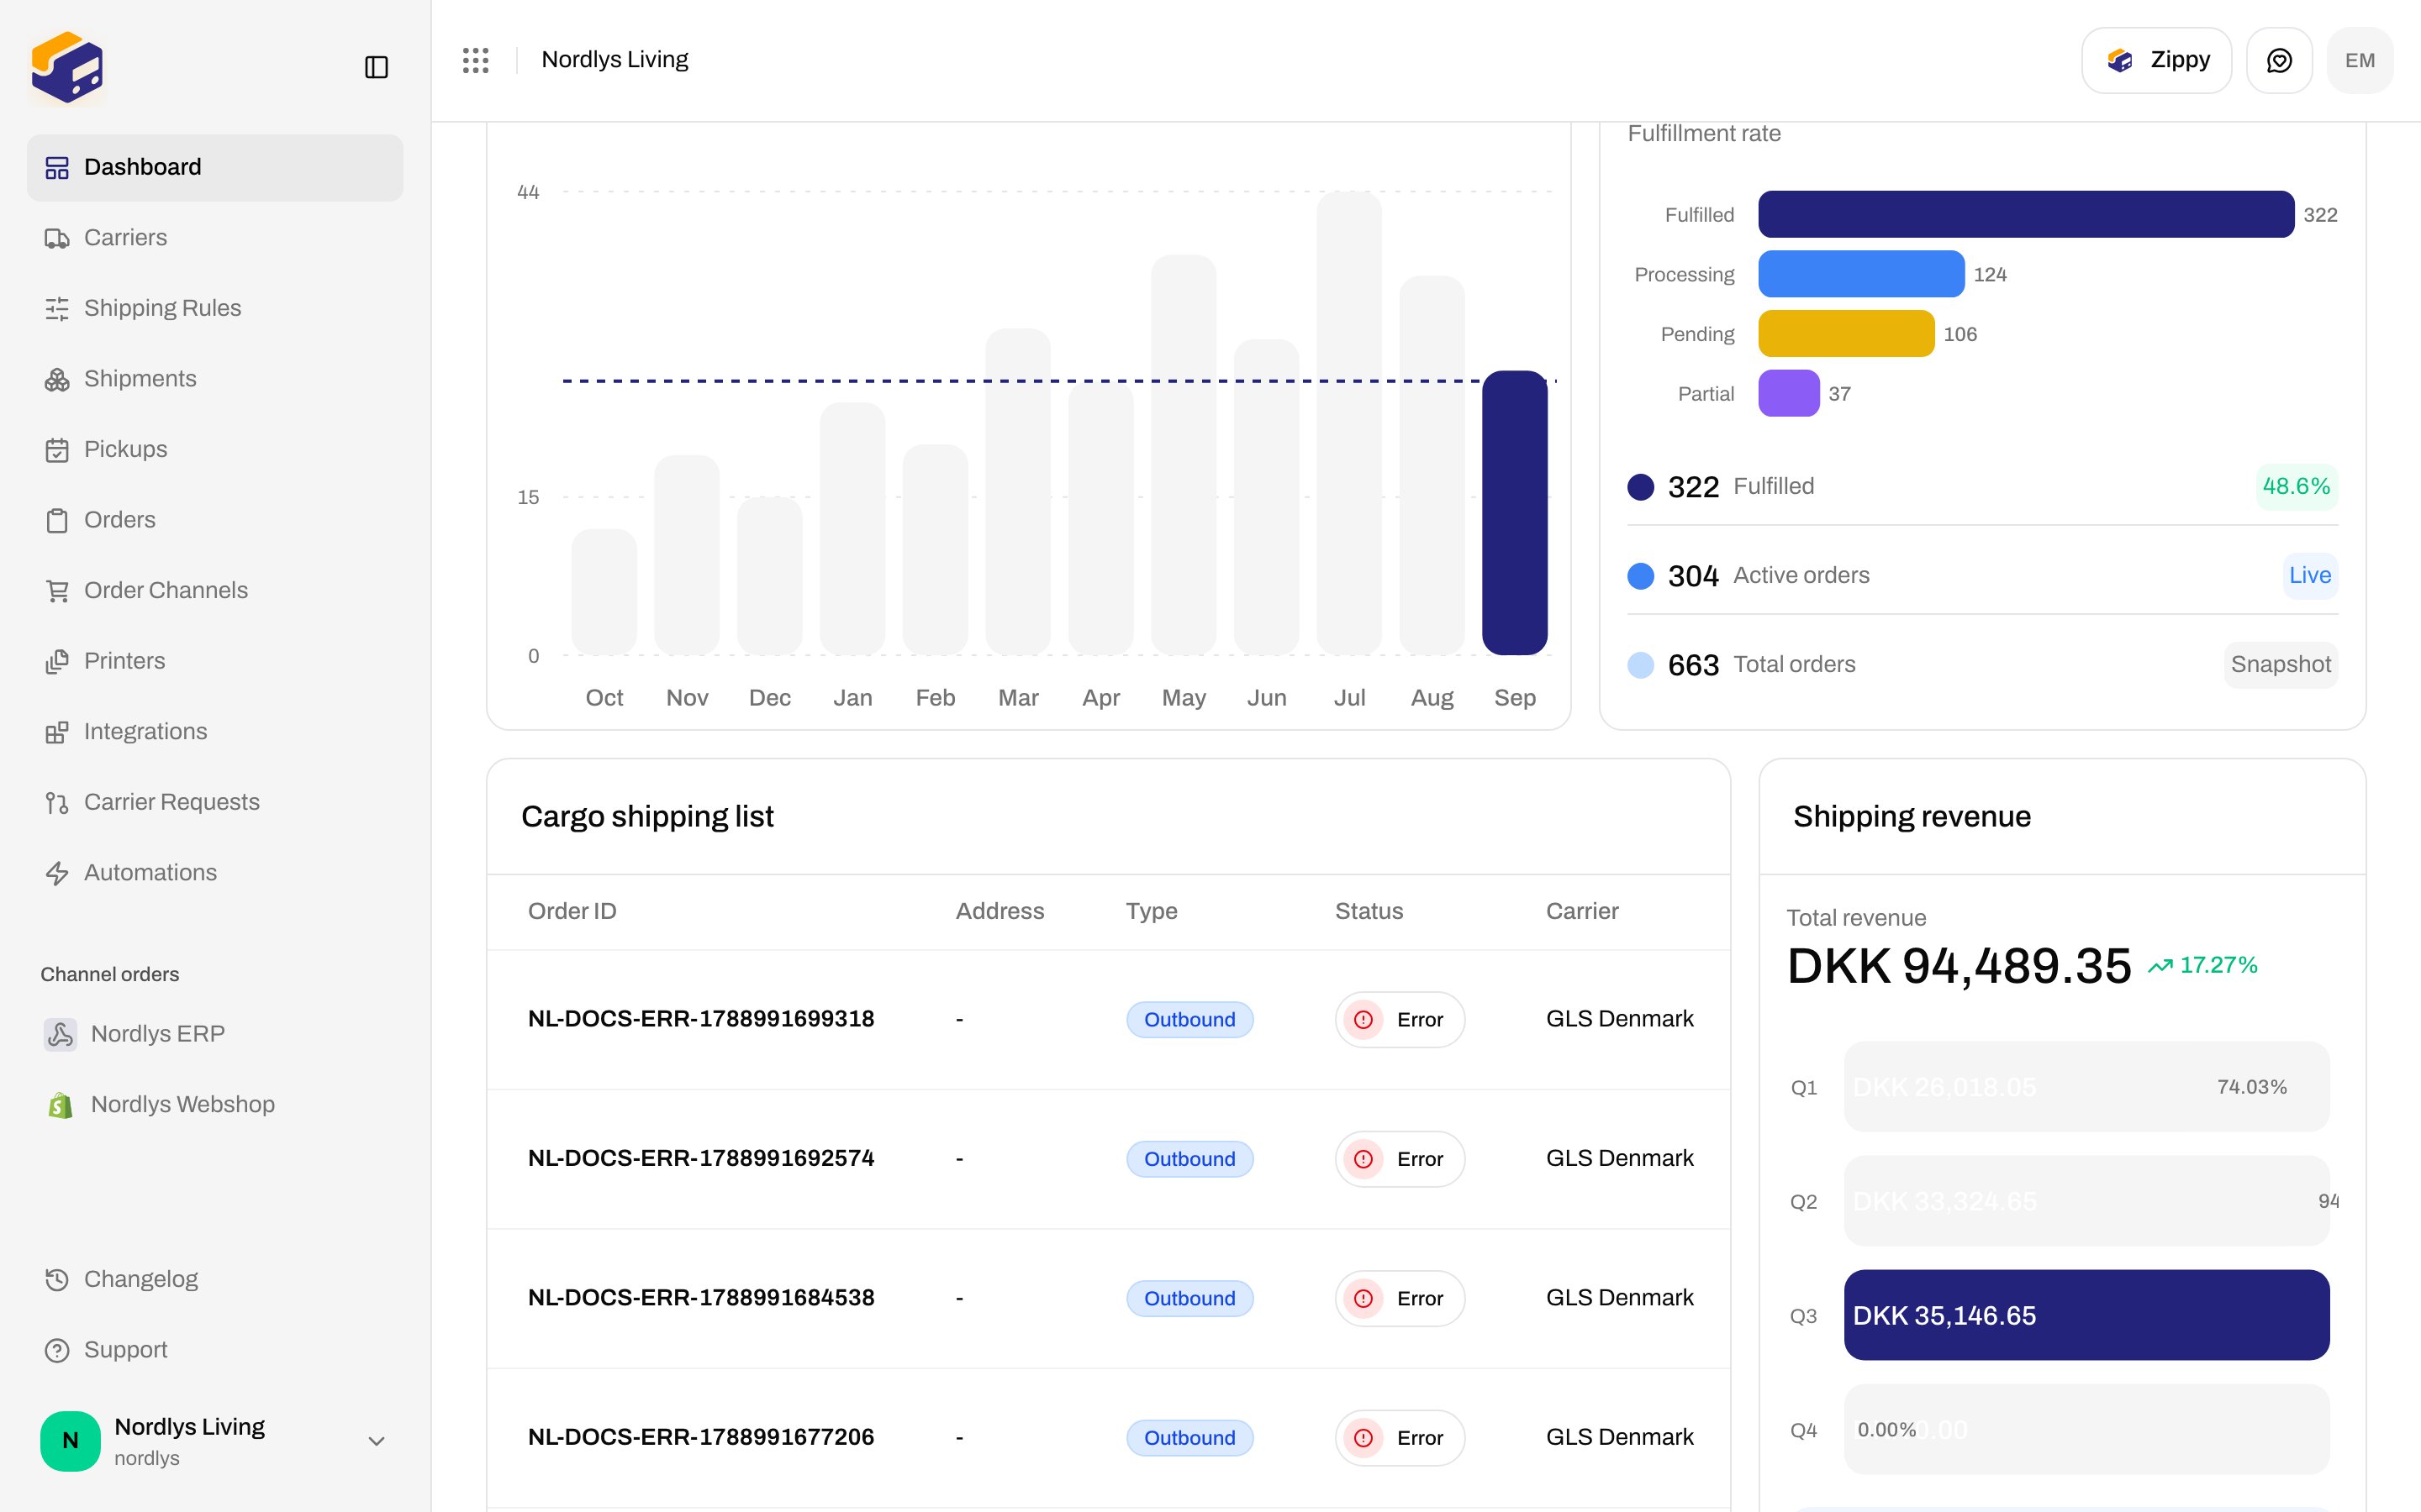Screen dimensions: 2421x1512
Task: Click the Zippy app logo in sidebar
Action: 67,67
